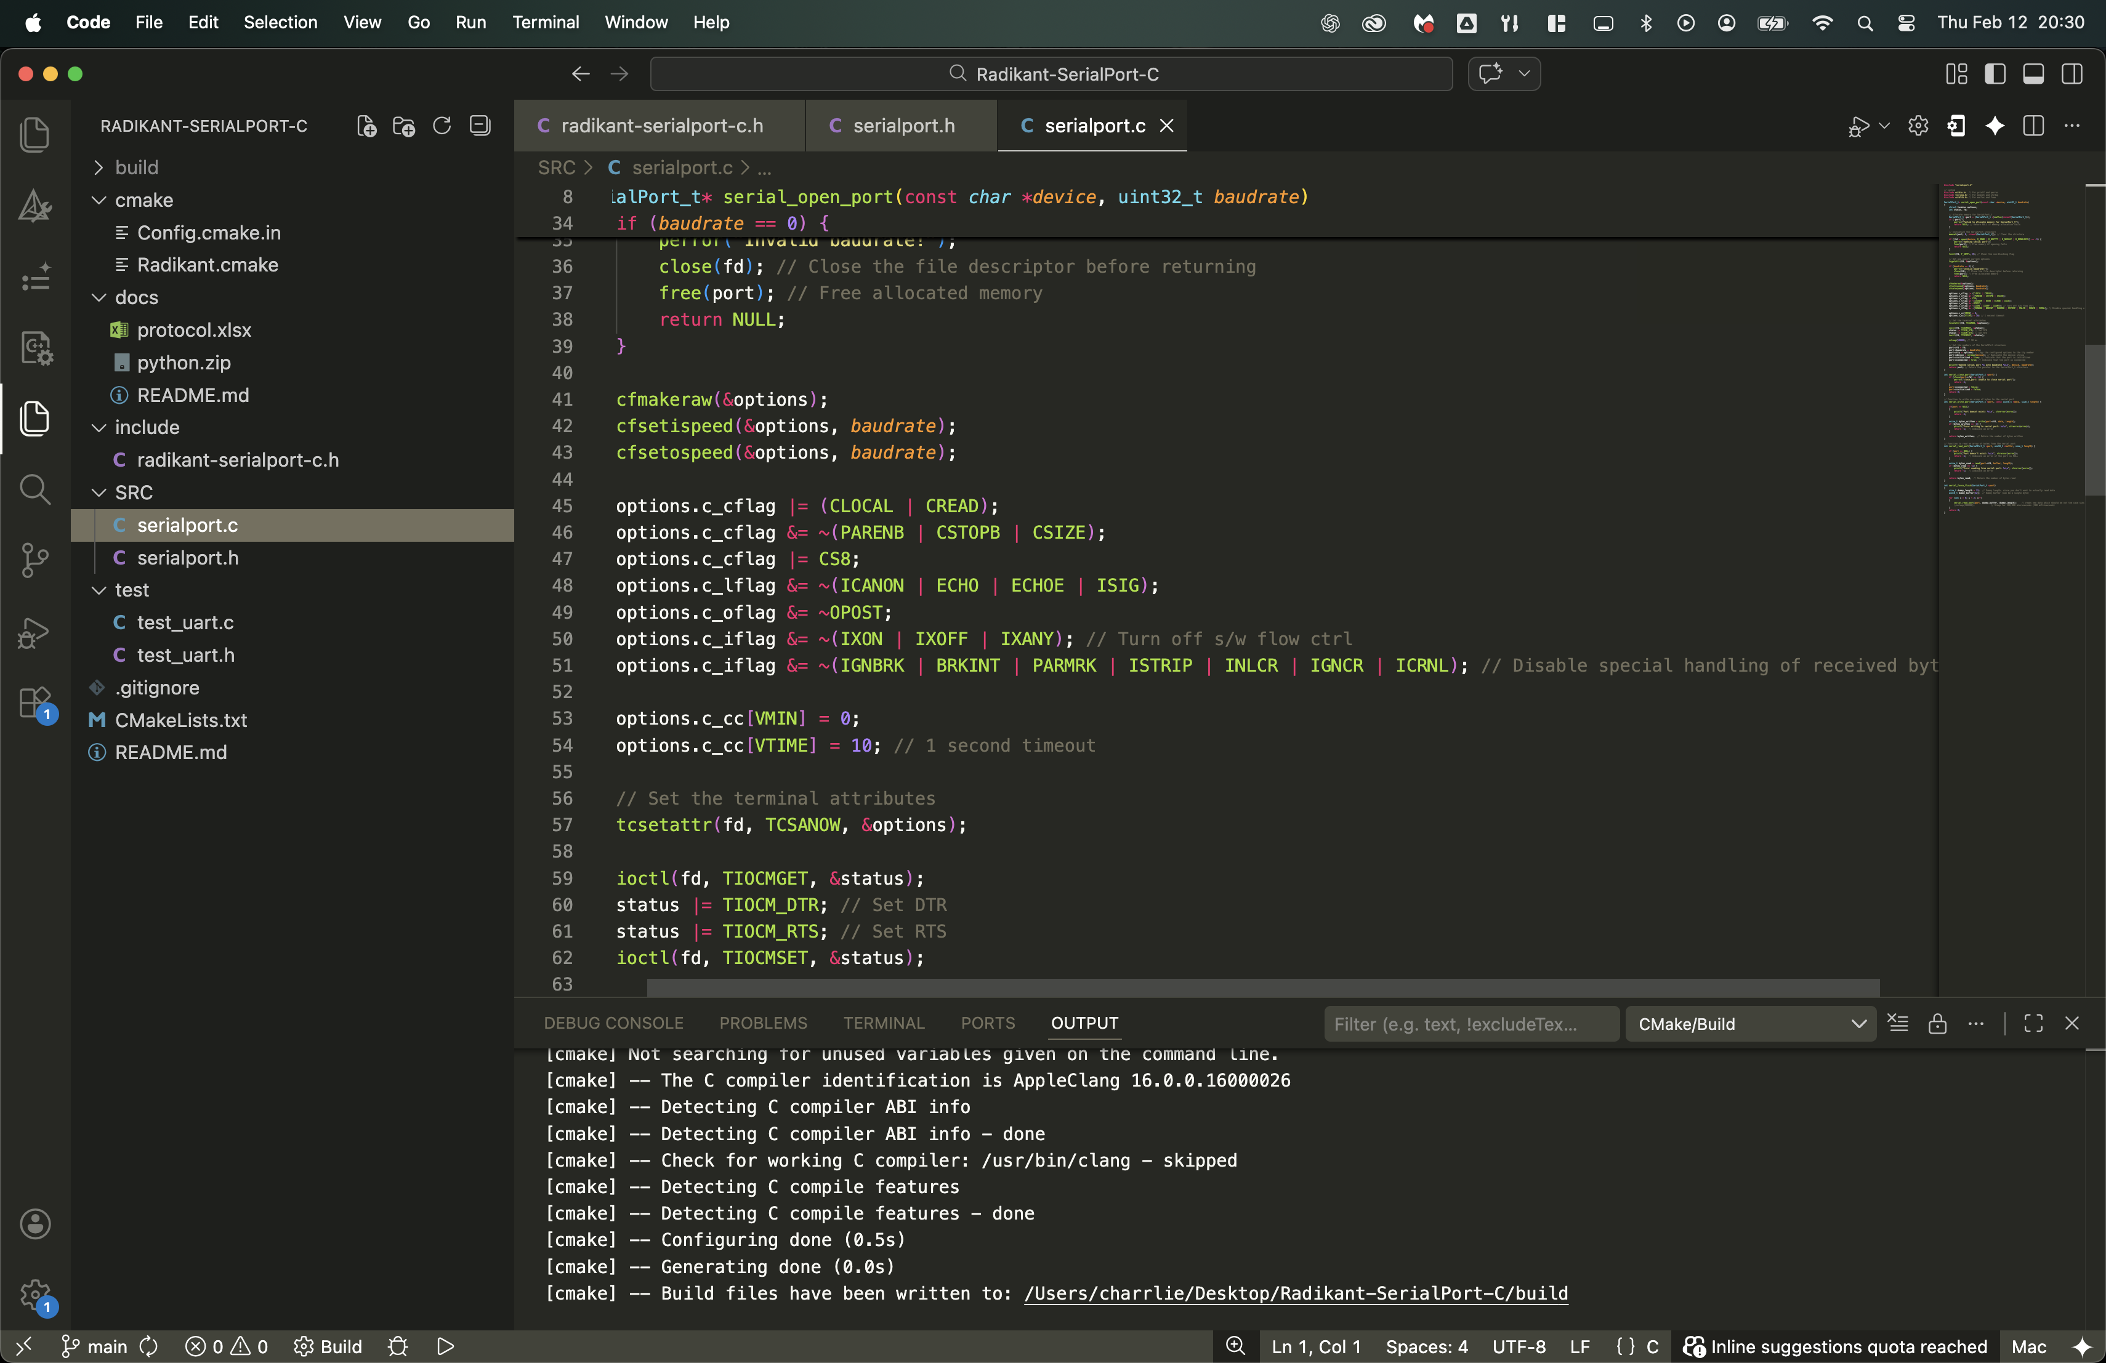
Task: Launch the CMake target from status bar
Action: tap(445, 1346)
